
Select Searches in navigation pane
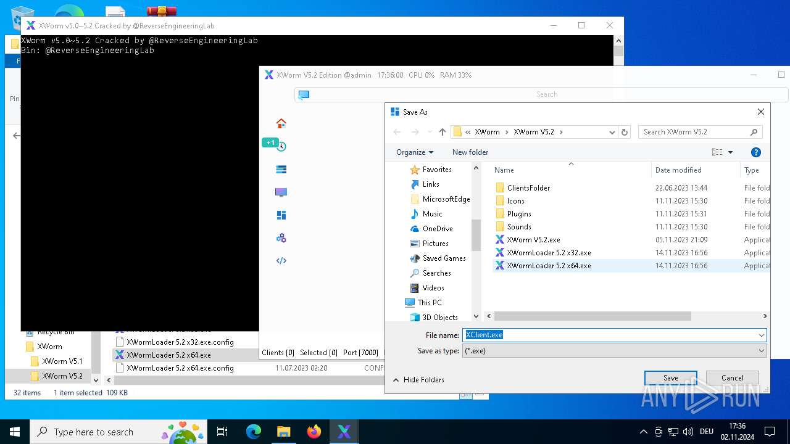click(436, 273)
